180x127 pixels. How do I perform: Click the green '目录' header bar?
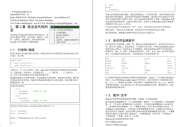[65, 27]
